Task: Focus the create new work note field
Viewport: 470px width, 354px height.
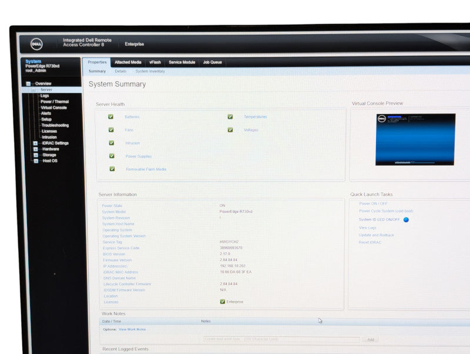Action: (281, 339)
